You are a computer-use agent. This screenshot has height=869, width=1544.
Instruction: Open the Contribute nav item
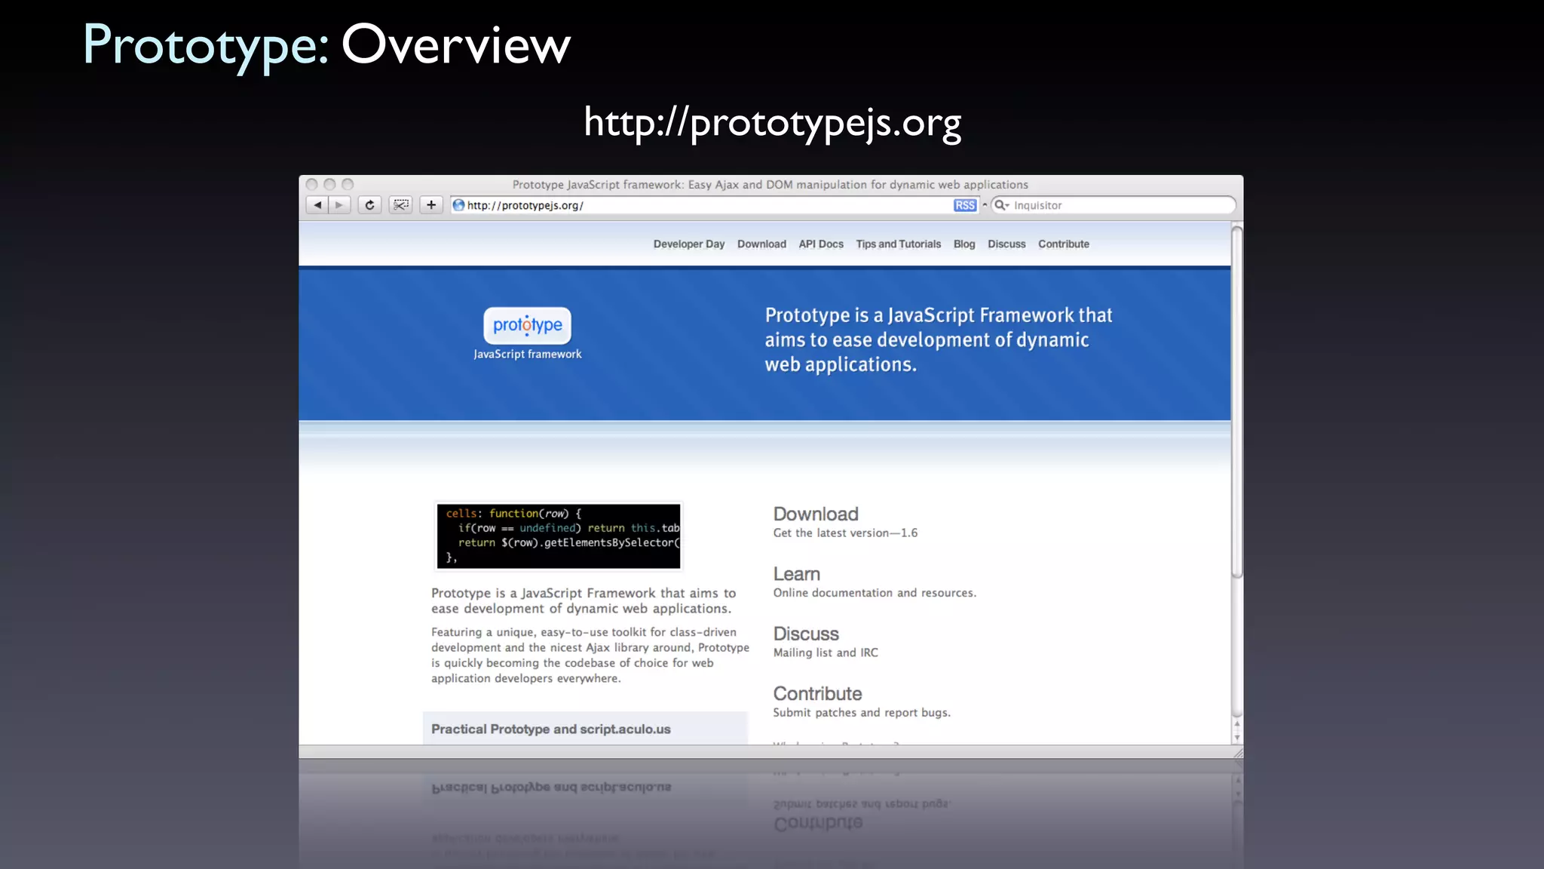pos(1064,244)
